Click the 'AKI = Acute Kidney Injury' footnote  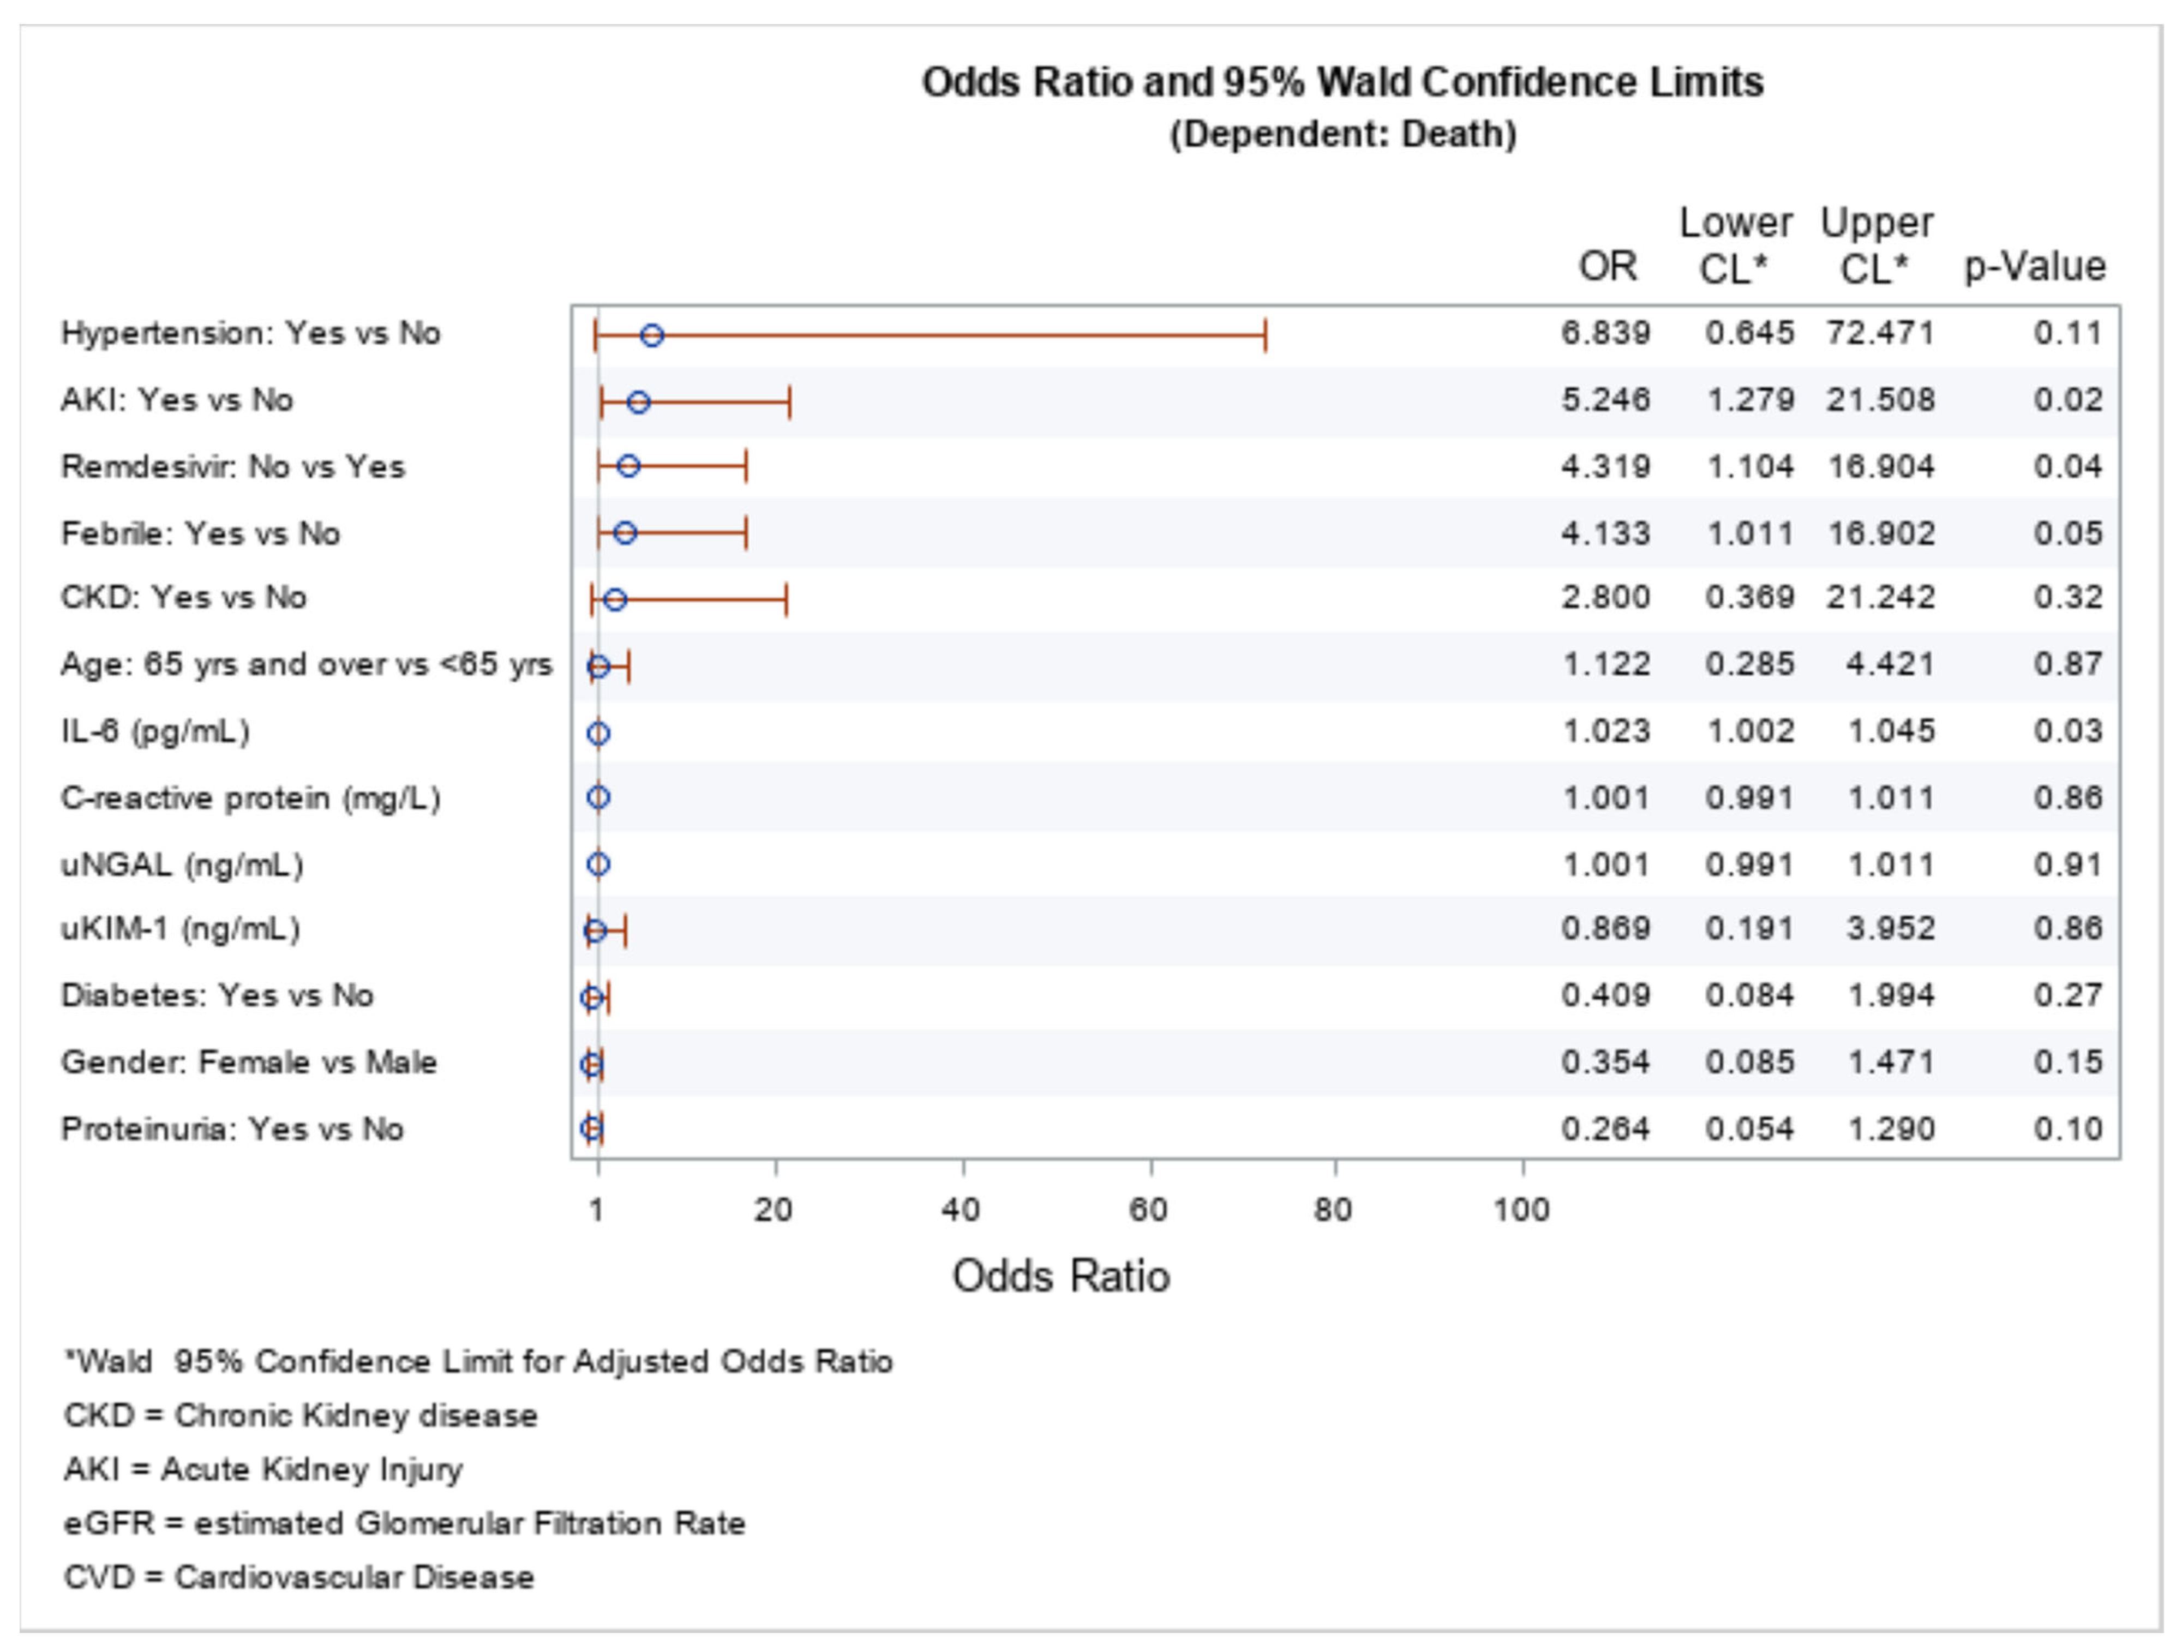pos(262,1470)
